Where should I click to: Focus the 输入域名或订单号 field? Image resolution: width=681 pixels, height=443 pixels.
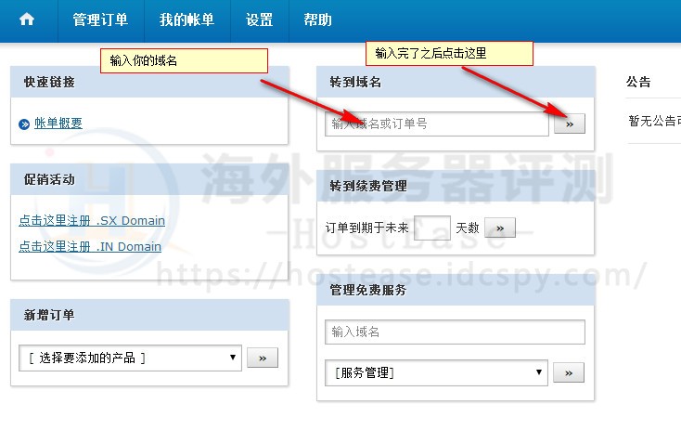436,124
